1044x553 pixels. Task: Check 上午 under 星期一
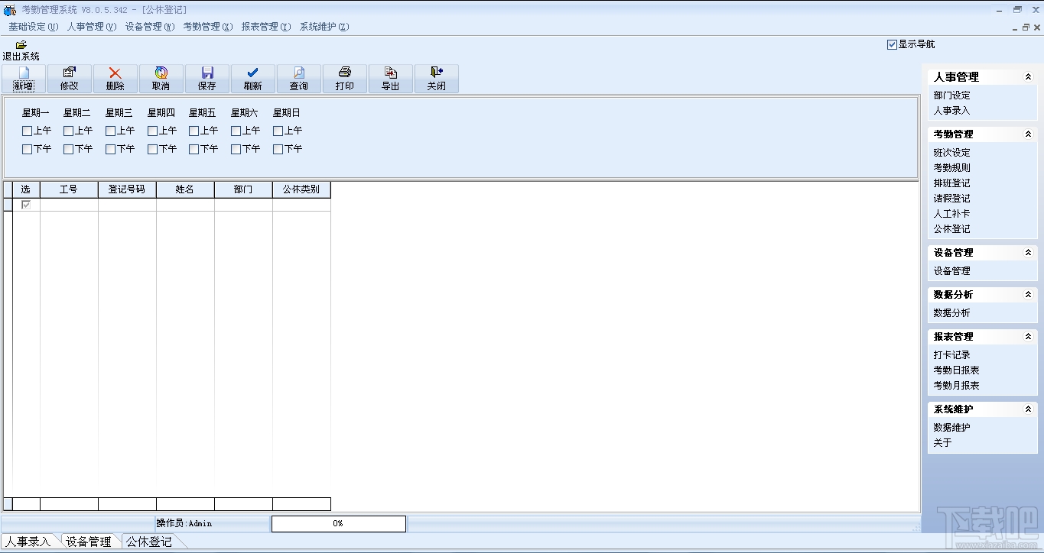coord(28,131)
